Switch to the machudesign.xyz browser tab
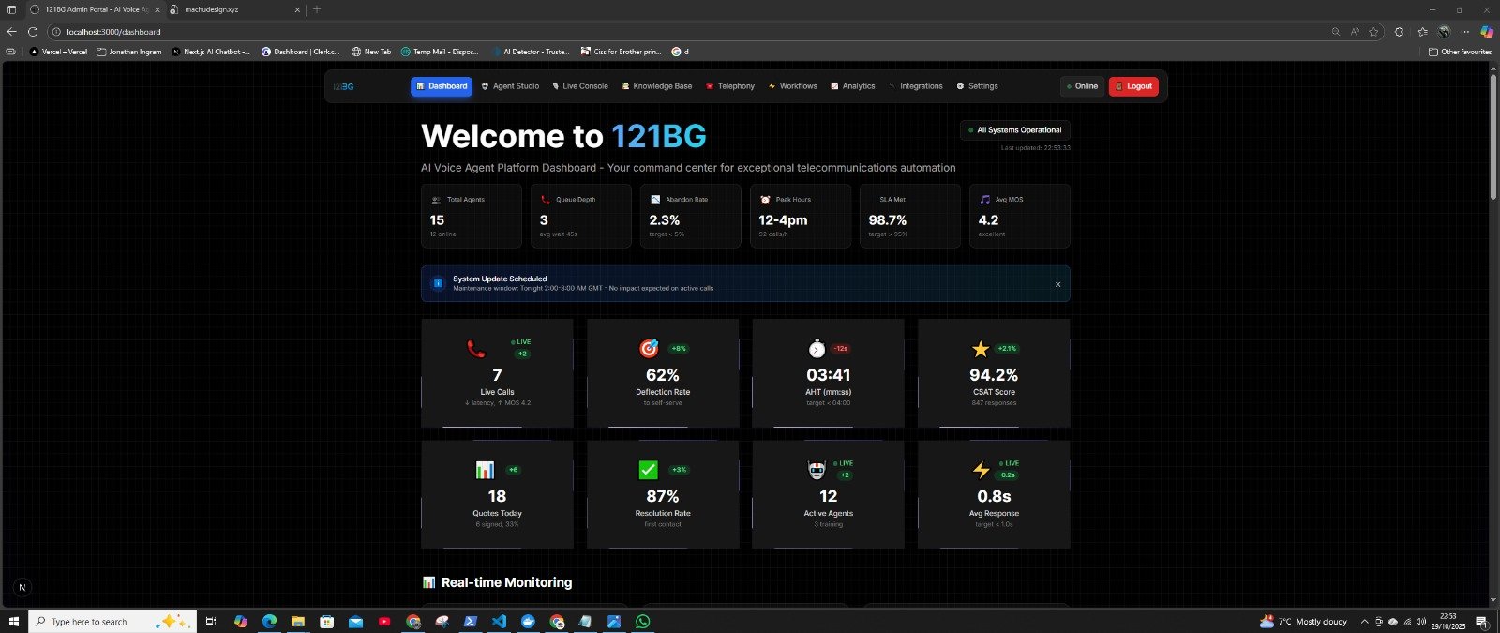Viewport: 1500px width, 633px height. click(x=234, y=9)
